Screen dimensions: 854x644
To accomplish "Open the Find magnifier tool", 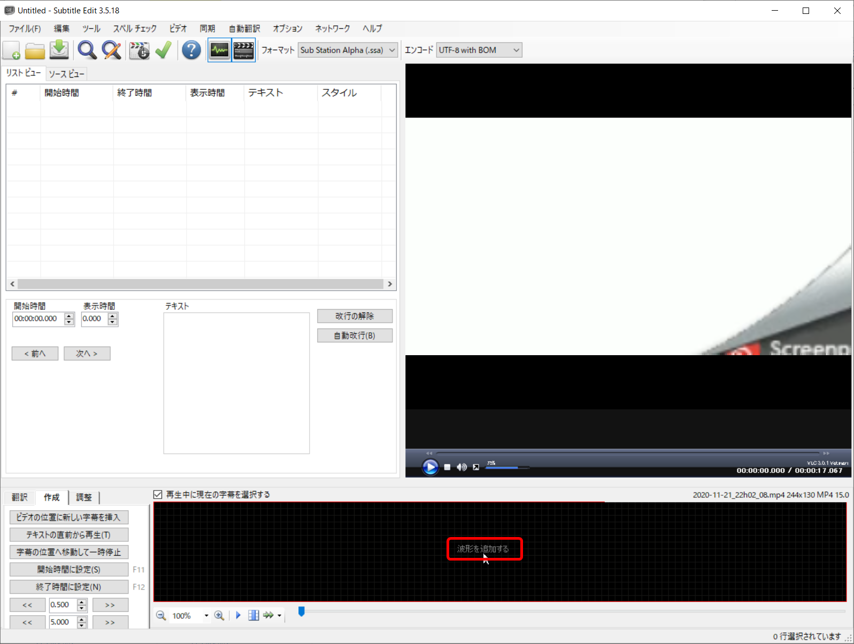I will 87,50.
